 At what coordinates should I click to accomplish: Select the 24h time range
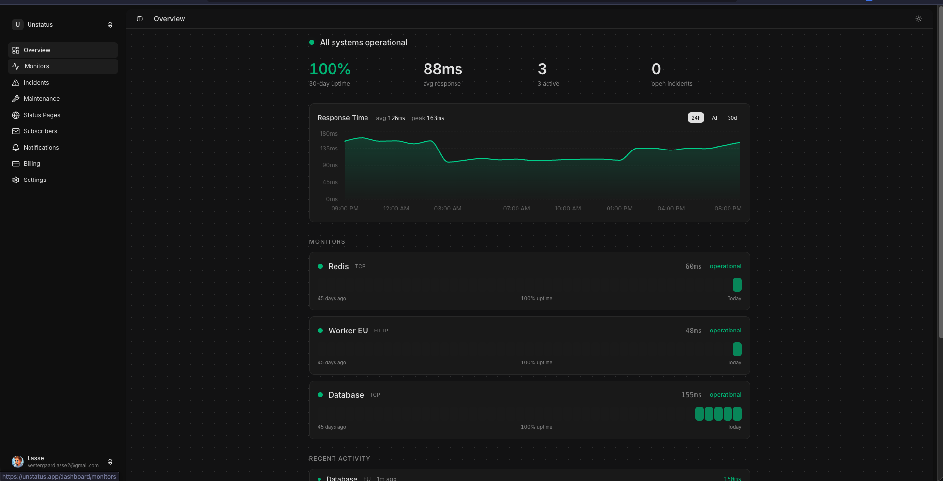(x=696, y=118)
